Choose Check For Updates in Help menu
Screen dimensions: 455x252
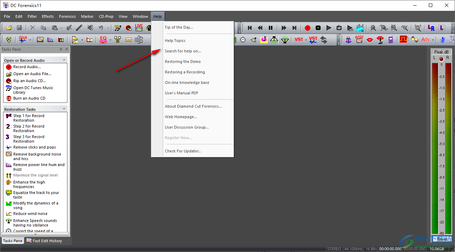point(183,151)
